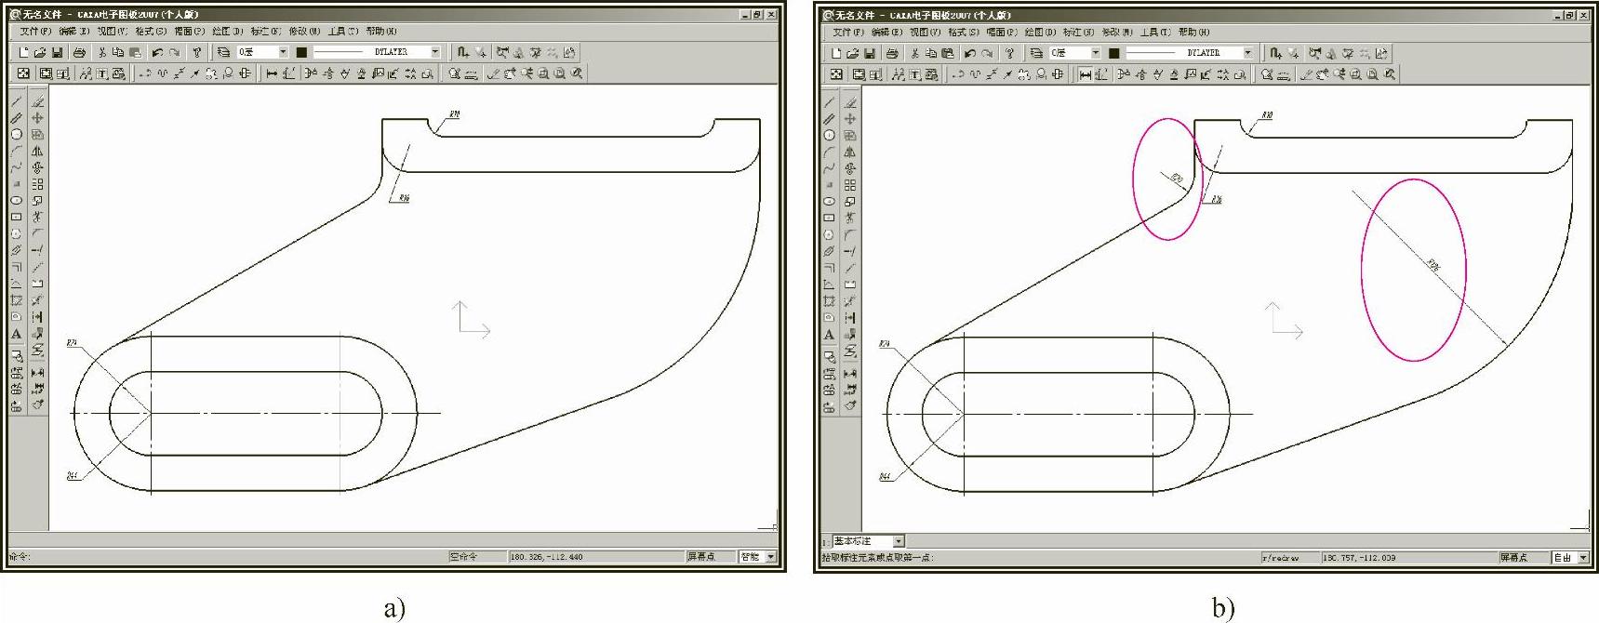This screenshot has width=1599, height=623.
Task: Click the Redo arrow in window a
Action: coord(174,53)
